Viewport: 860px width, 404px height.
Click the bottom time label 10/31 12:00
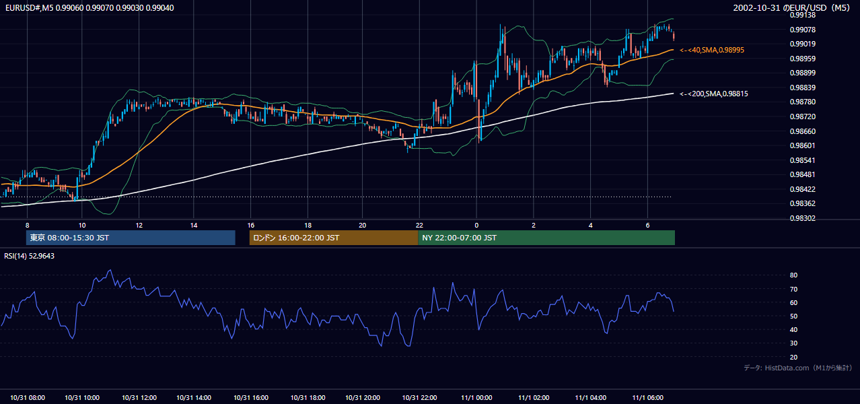click(x=139, y=398)
